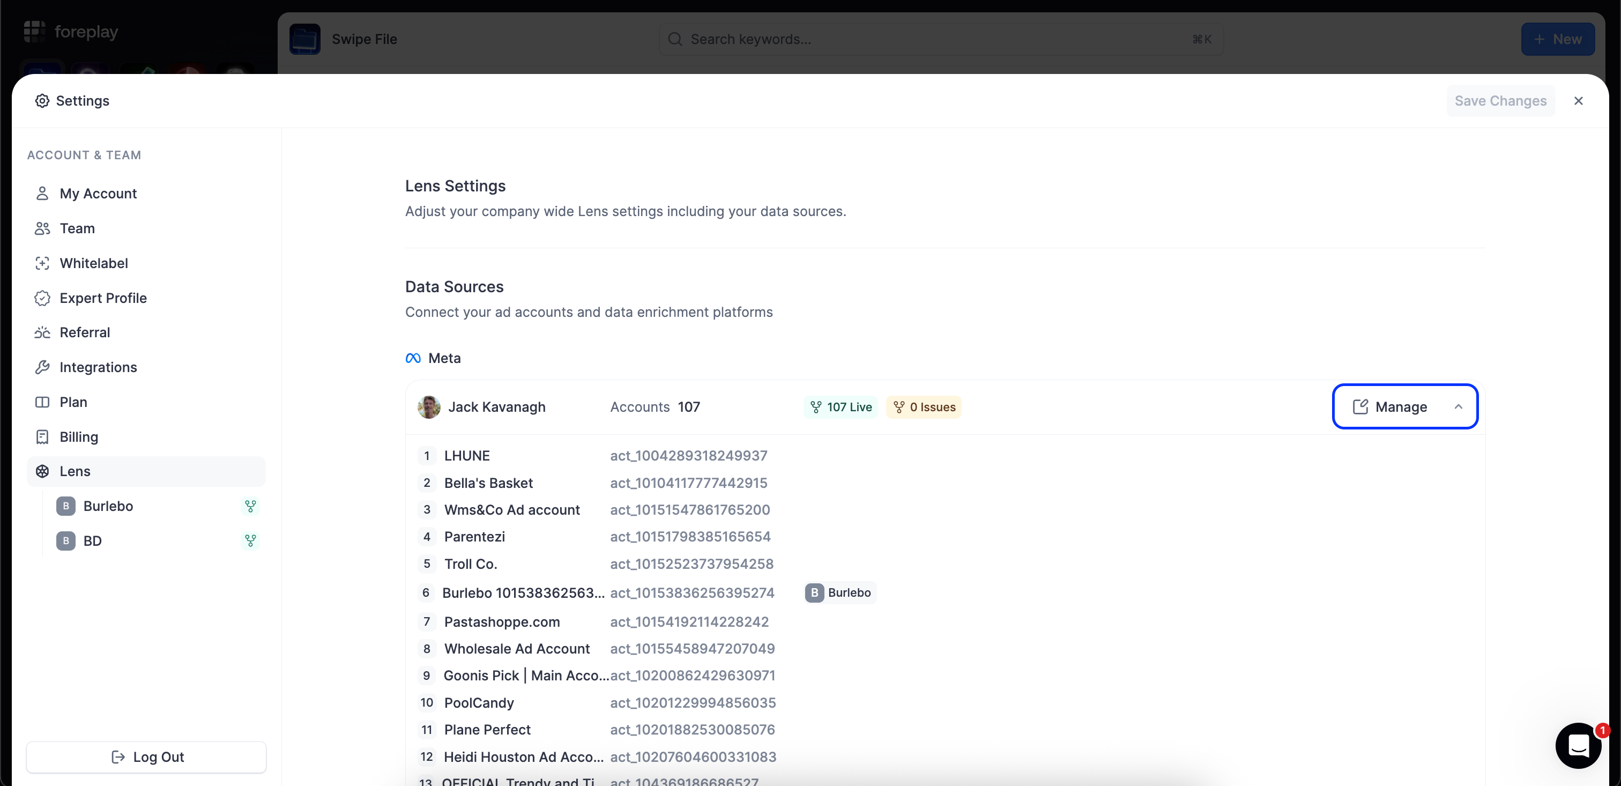Select the Bella's Basket account
This screenshot has width=1621, height=786.
click(x=488, y=483)
